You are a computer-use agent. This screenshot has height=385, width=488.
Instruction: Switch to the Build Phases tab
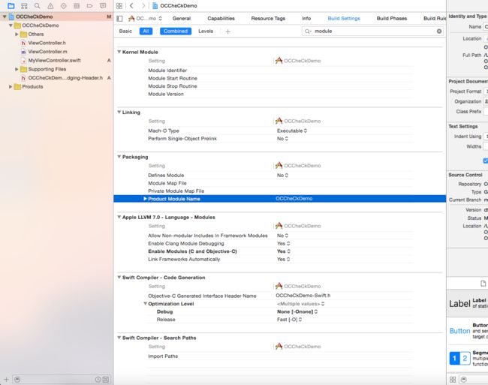click(x=391, y=19)
